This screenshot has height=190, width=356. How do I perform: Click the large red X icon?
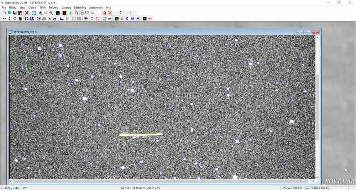(110, 13)
